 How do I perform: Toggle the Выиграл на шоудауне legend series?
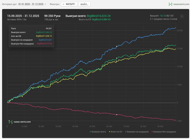137,132
